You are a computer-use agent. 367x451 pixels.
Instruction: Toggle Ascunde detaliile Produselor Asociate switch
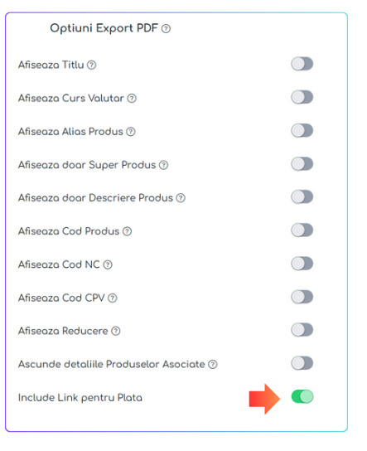302,363
